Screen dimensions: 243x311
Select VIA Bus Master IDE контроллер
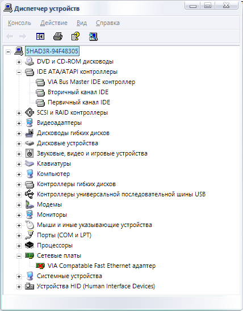(91, 82)
